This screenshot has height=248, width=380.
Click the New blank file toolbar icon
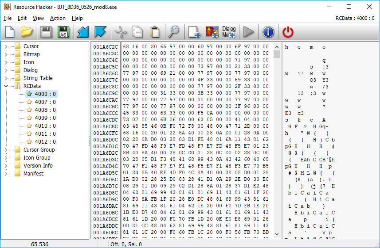(10, 32)
